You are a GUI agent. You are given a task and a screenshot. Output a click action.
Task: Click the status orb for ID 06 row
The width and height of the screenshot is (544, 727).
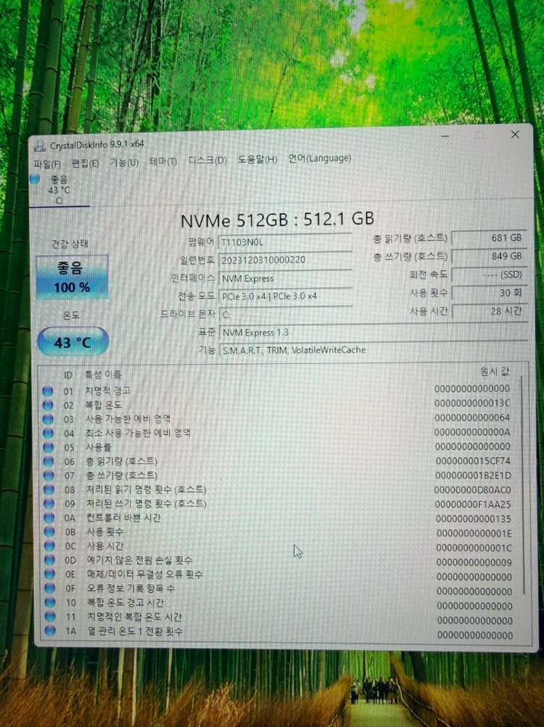pyautogui.click(x=49, y=461)
